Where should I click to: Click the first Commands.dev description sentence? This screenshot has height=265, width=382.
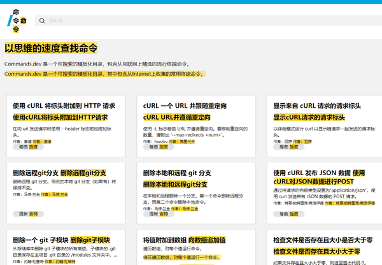97,64
